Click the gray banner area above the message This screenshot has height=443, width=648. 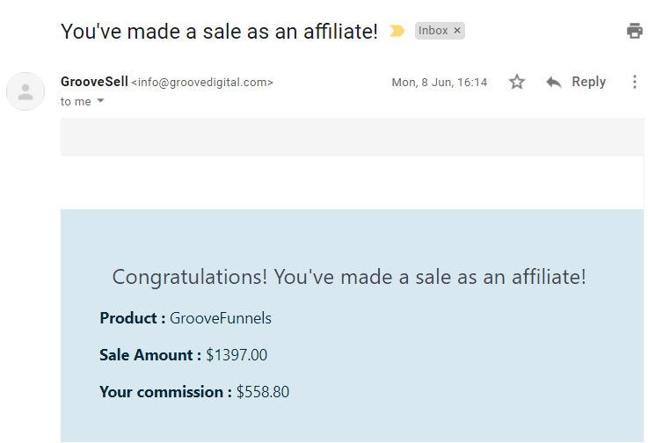352,137
